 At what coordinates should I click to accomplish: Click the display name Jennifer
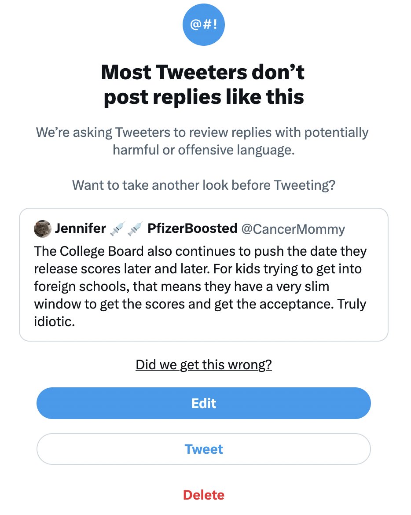click(x=81, y=228)
